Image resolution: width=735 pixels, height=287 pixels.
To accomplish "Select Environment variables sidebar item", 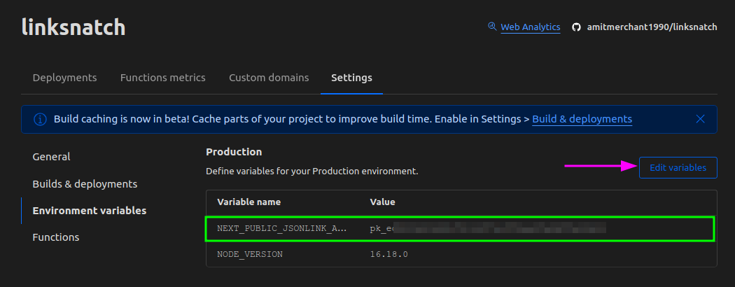I will (x=90, y=211).
